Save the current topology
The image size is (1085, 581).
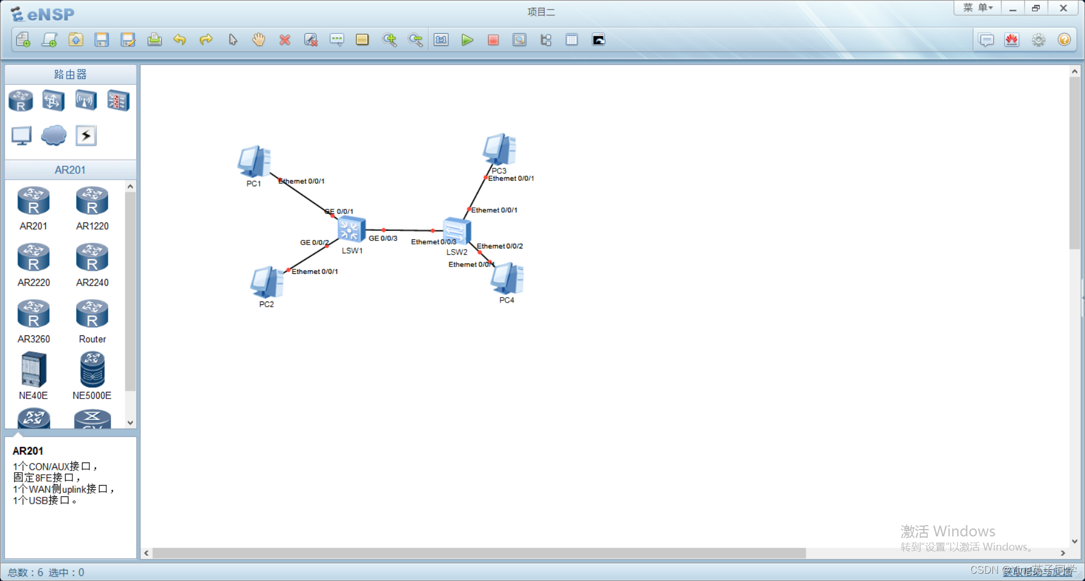[102, 40]
